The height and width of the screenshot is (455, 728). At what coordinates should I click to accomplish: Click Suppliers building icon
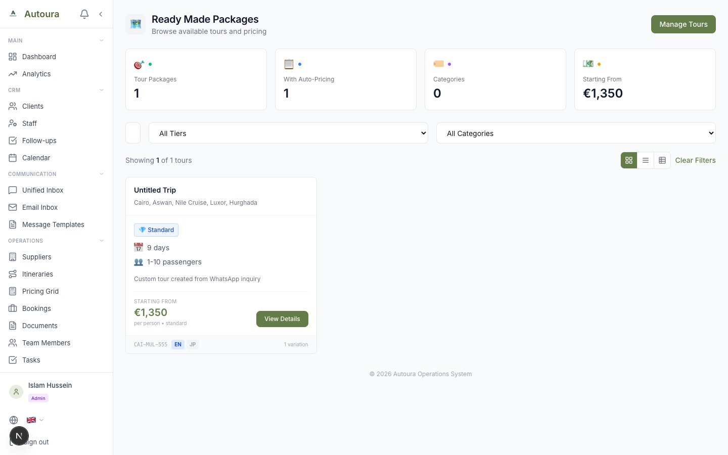[x=13, y=257]
